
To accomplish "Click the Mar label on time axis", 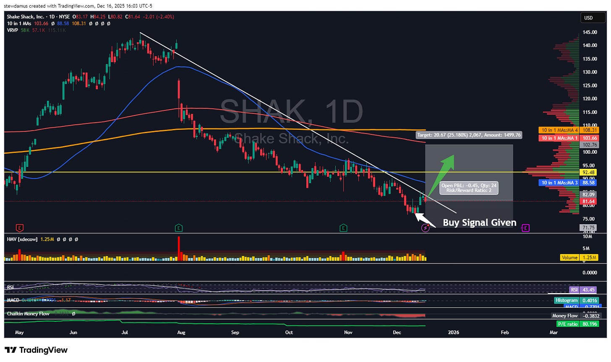I will click(x=554, y=333).
